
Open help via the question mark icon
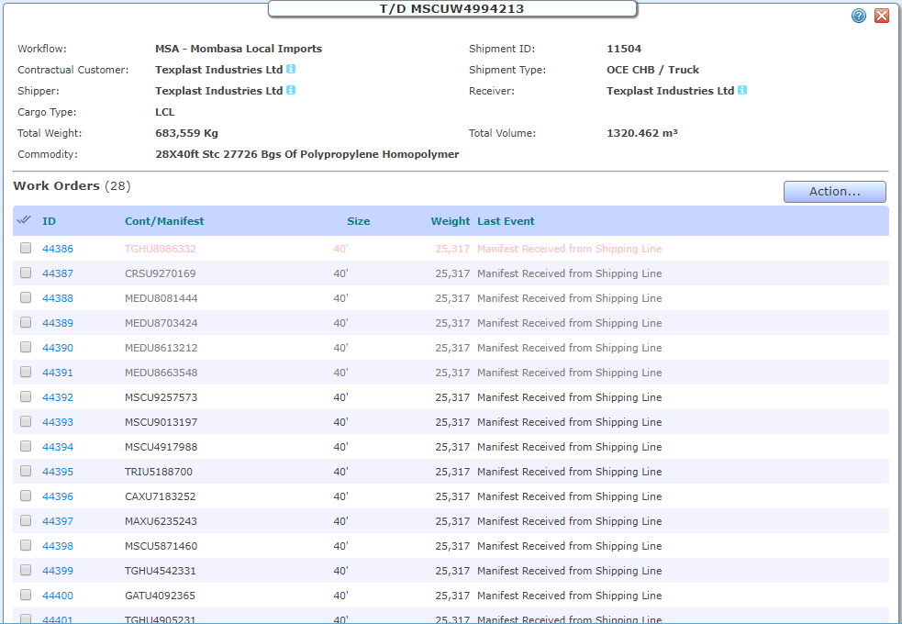pyautogui.click(x=858, y=16)
